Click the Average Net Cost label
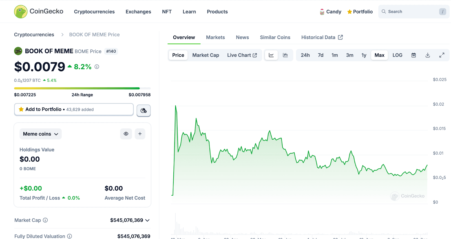This screenshot has width=451, height=239. click(x=125, y=198)
